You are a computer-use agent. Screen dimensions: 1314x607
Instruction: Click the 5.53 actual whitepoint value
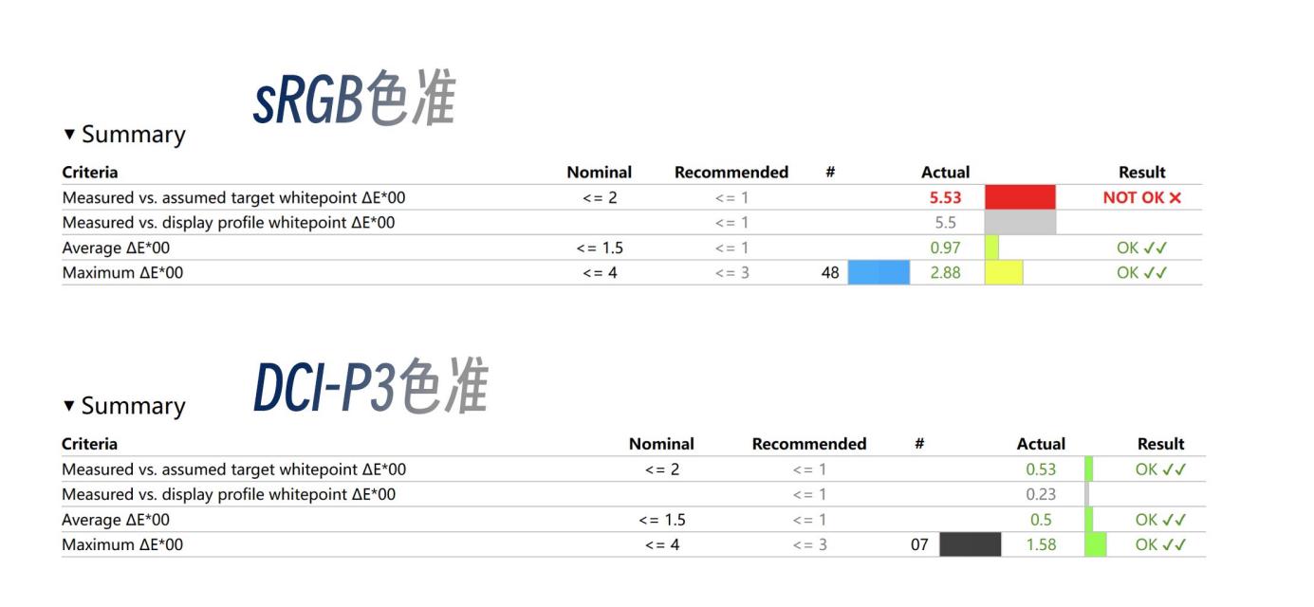945,198
